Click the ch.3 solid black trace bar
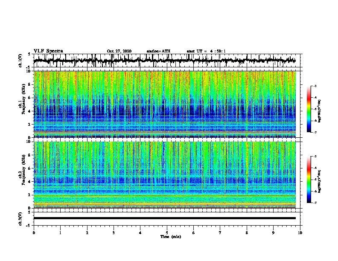Viewport: 338px width, 261px height. [x=165, y=218]
